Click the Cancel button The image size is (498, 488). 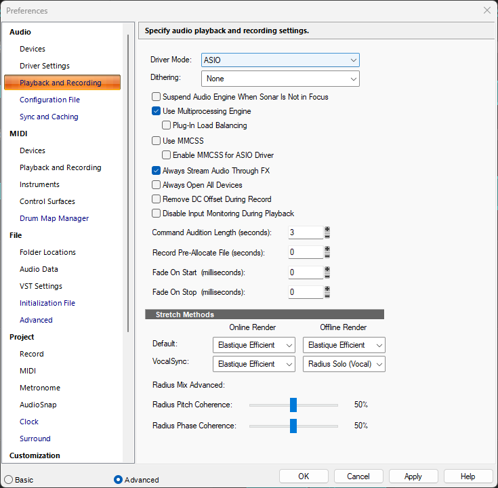point(358,476)
